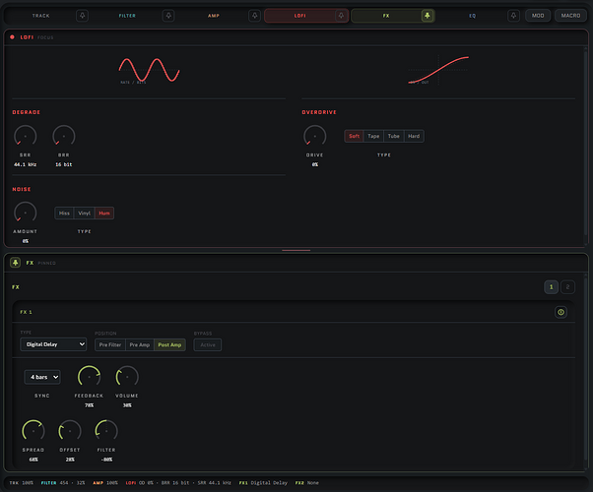
Task: Adjust the SPREAD knob
Action: point(33,431)
